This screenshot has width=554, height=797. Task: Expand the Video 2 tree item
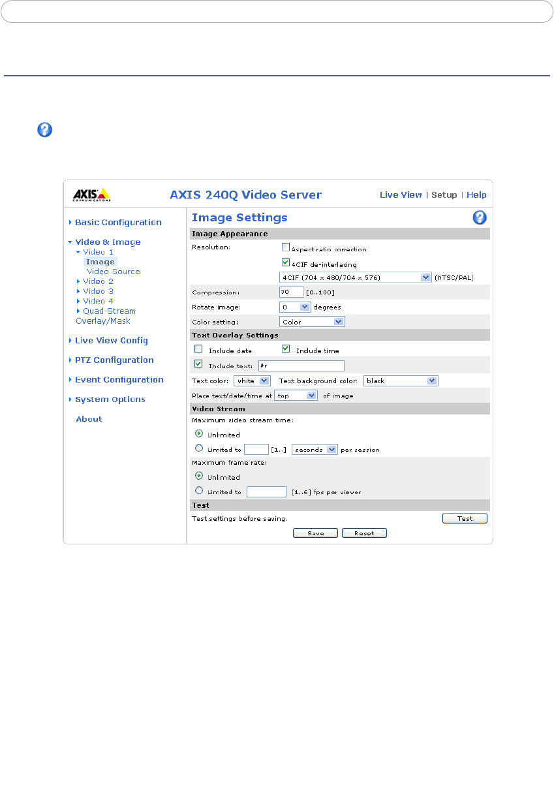coord(98,281)
